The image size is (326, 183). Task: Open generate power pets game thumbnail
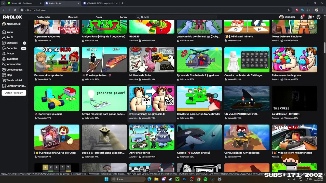click(104, 98)
